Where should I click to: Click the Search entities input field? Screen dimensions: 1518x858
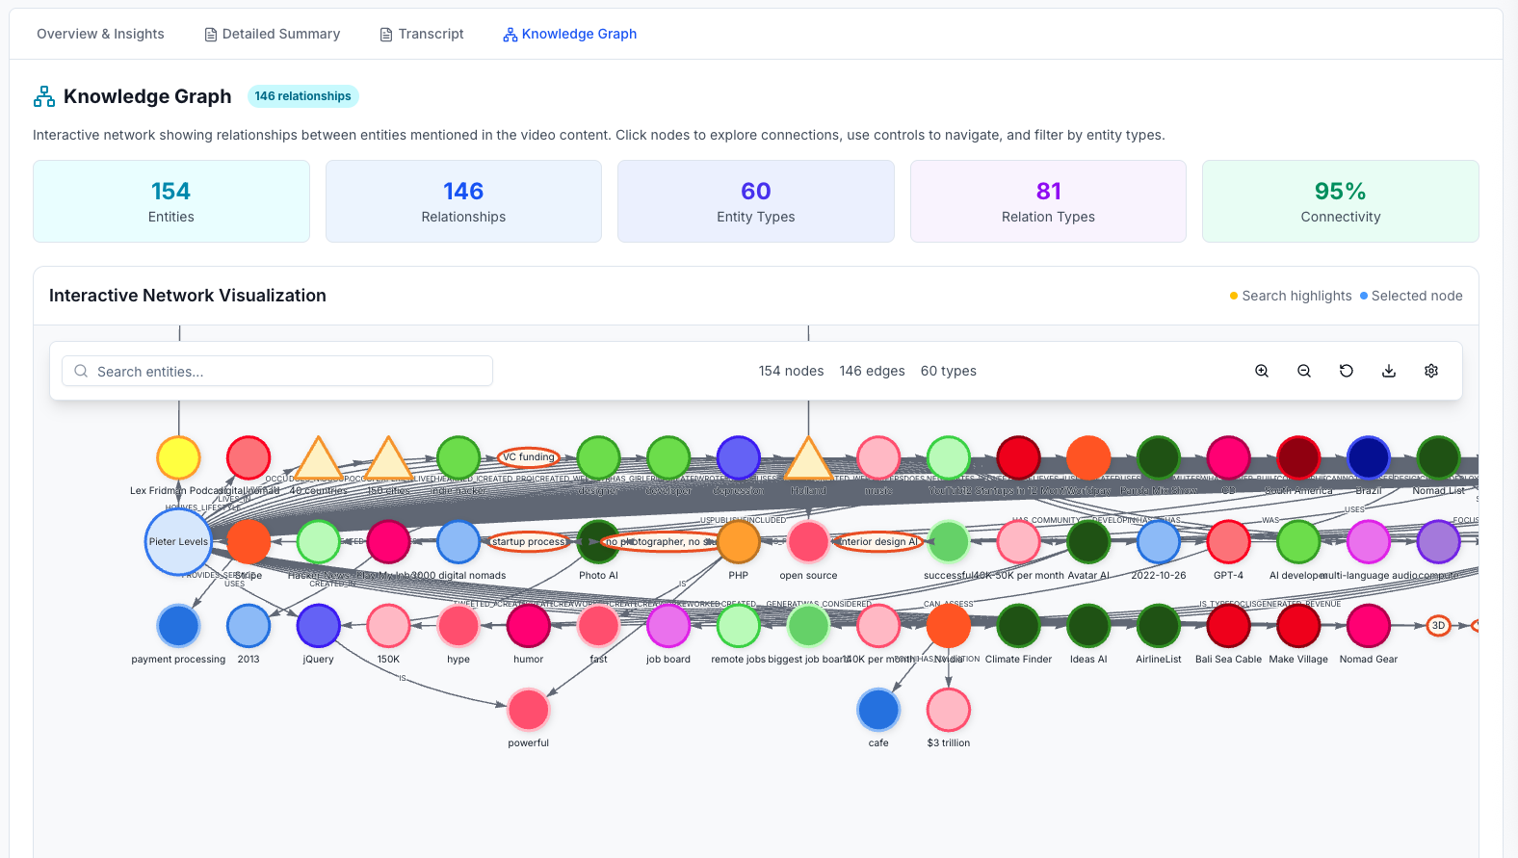tap(277, 371)
